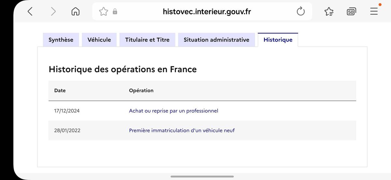Select the Historique tab
391x180 pixels.
[x=278, y=40]
